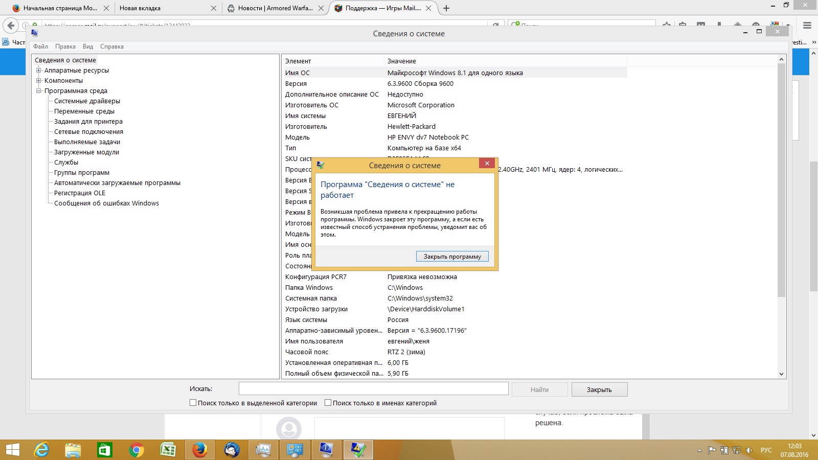Select 'Автоматически загружаемые программы' tree item
Screen dimensions: 818x460
[118, 183]
